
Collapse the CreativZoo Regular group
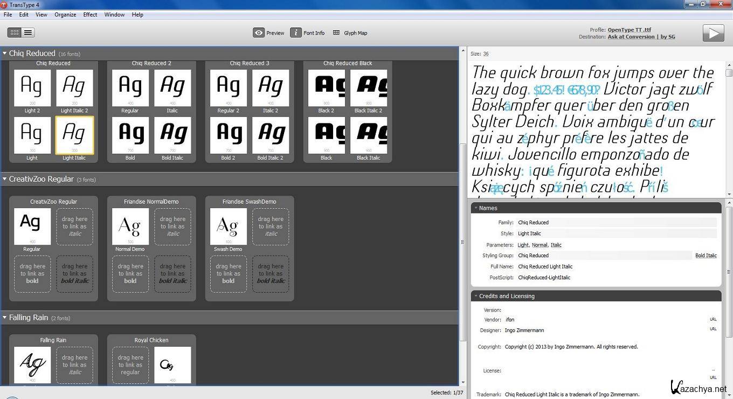coord(5,179)
